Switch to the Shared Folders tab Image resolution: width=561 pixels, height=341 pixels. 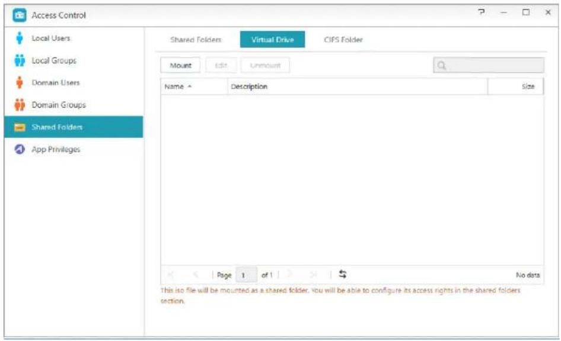click(x=196, y=40)
